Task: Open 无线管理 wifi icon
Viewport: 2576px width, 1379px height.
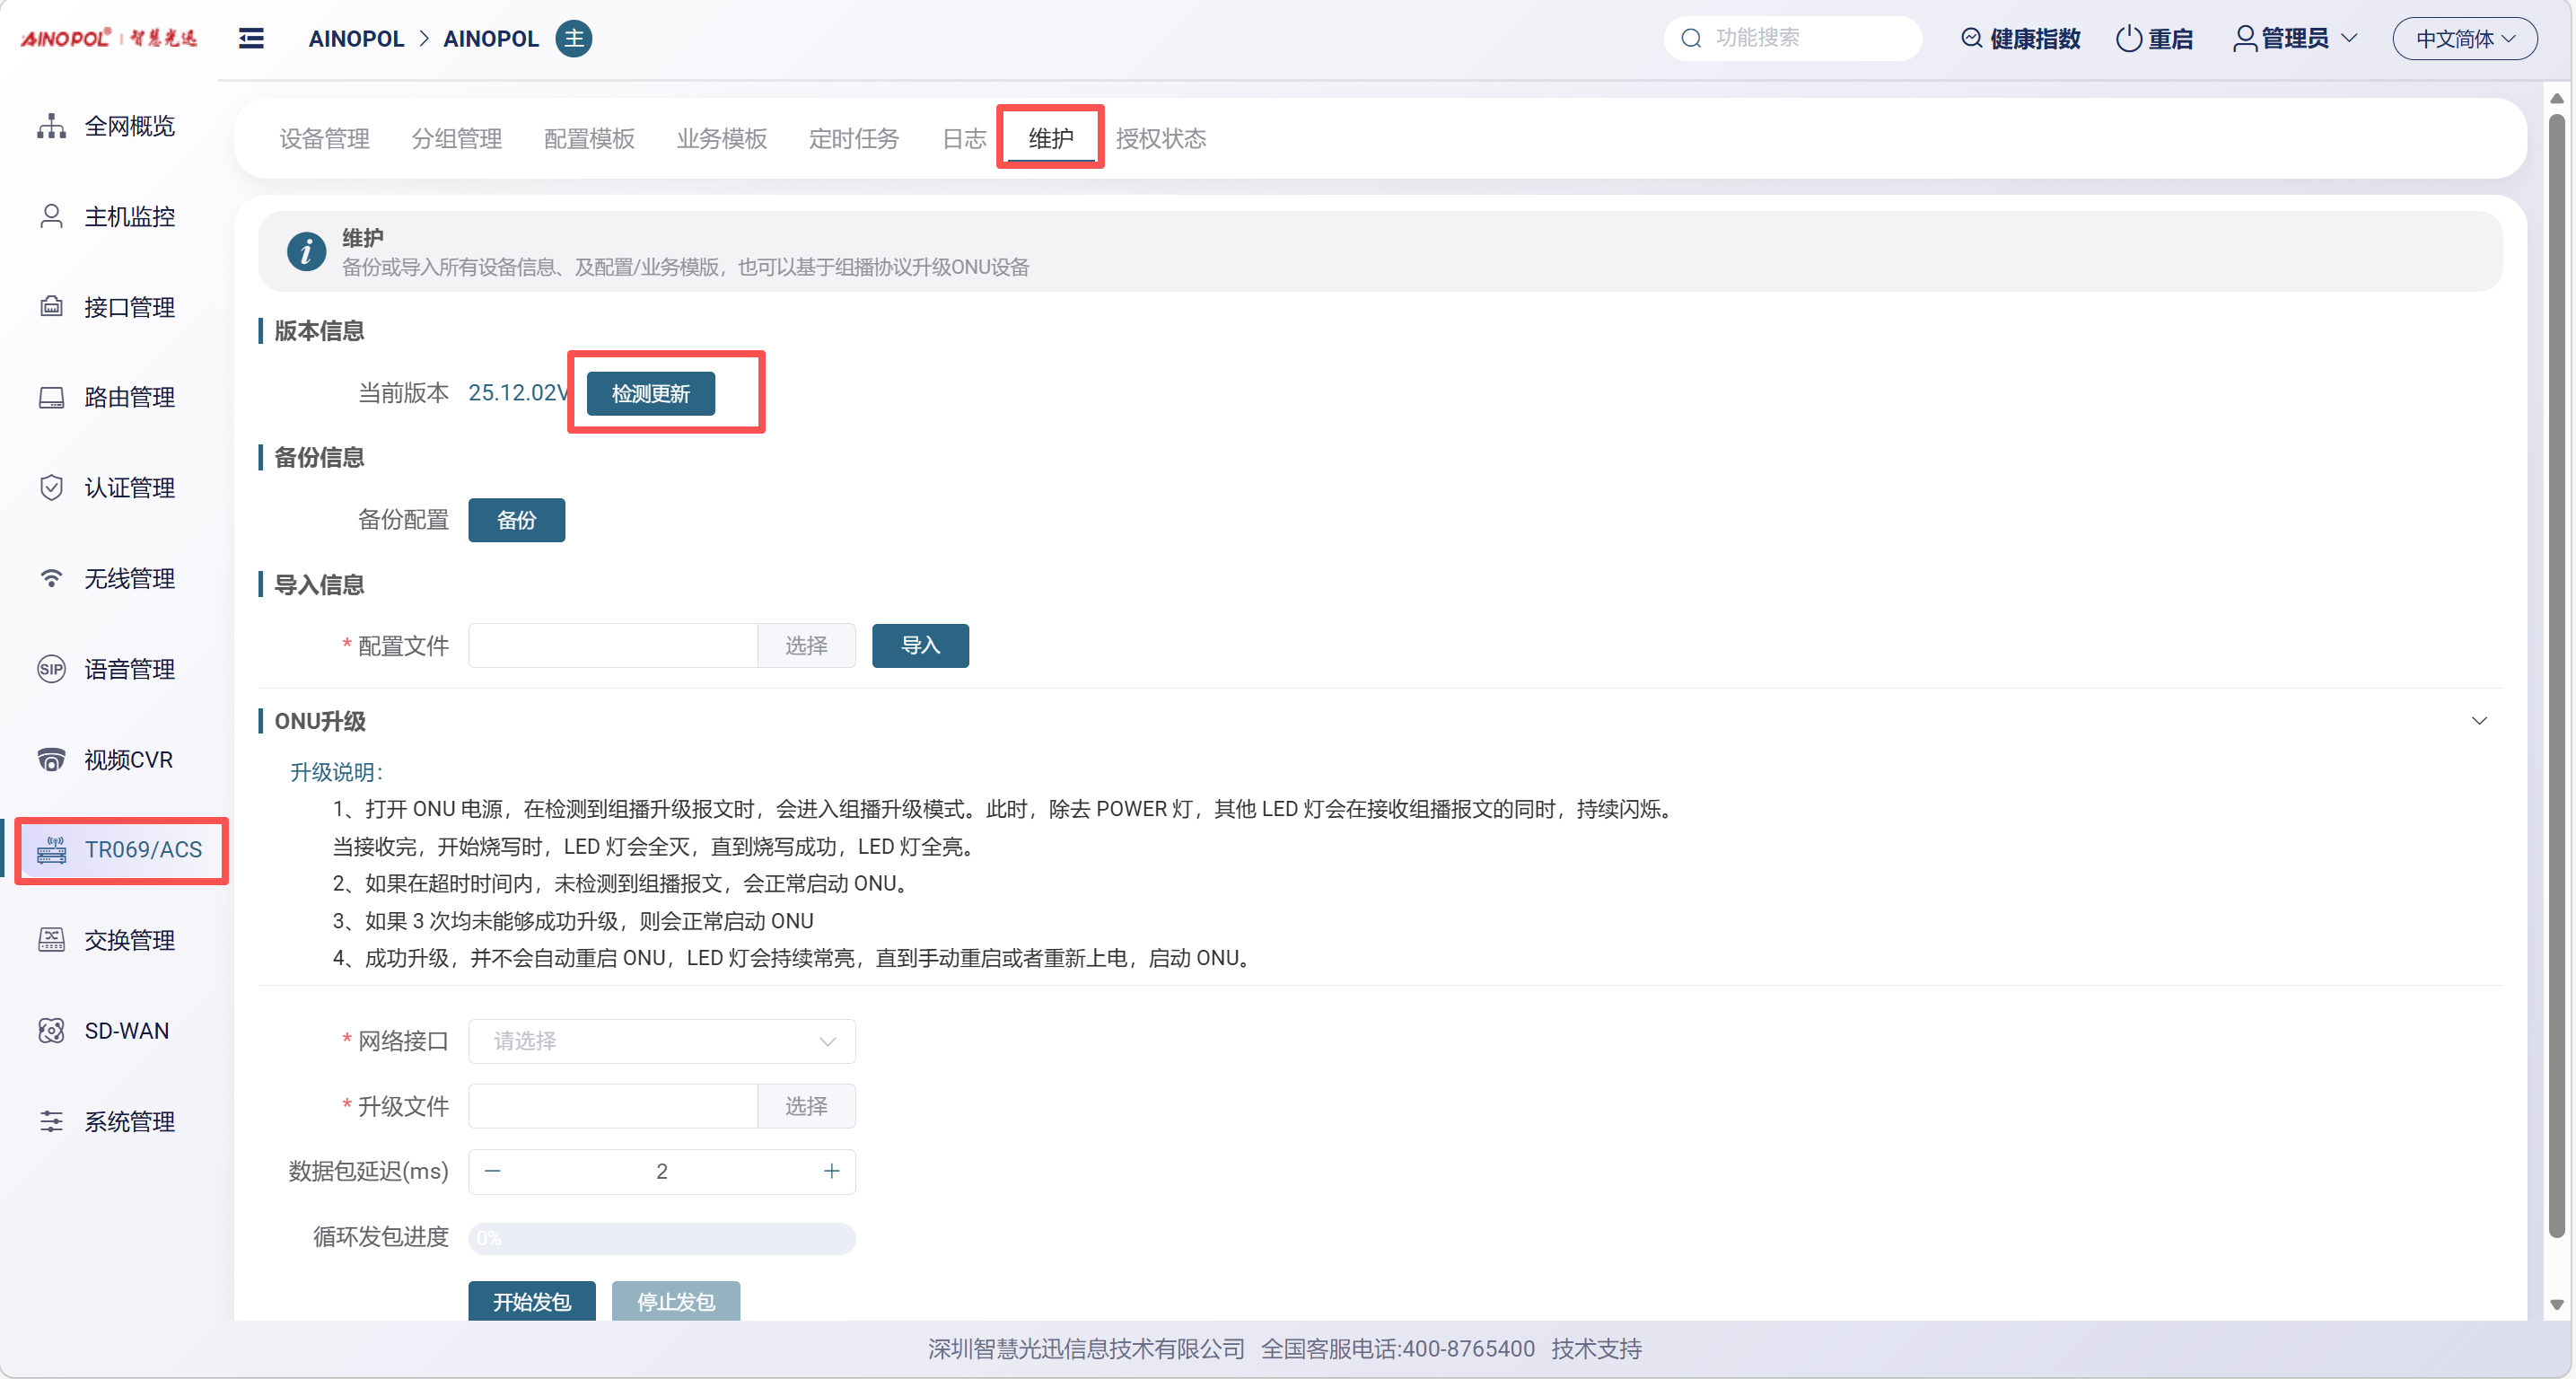Action: (x=51, y=578)
